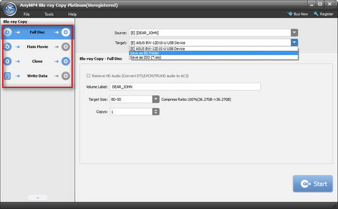Enable Remove HD Audio checkbox
338x209 pixels.
tap(88, 75)
